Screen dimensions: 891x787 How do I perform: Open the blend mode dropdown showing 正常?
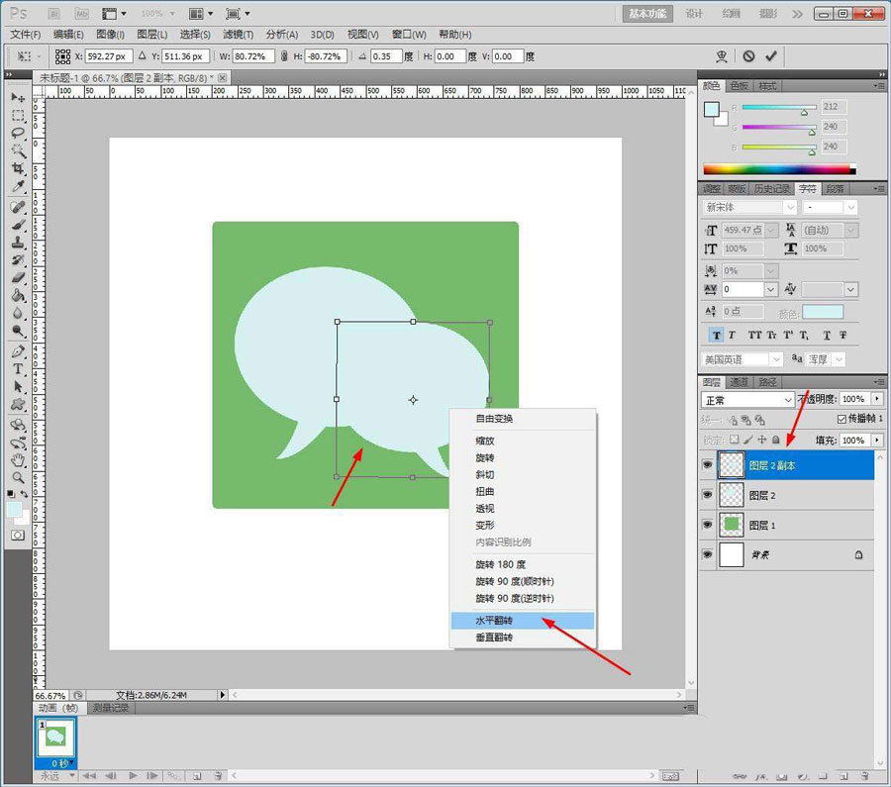(x=748, y=400)
